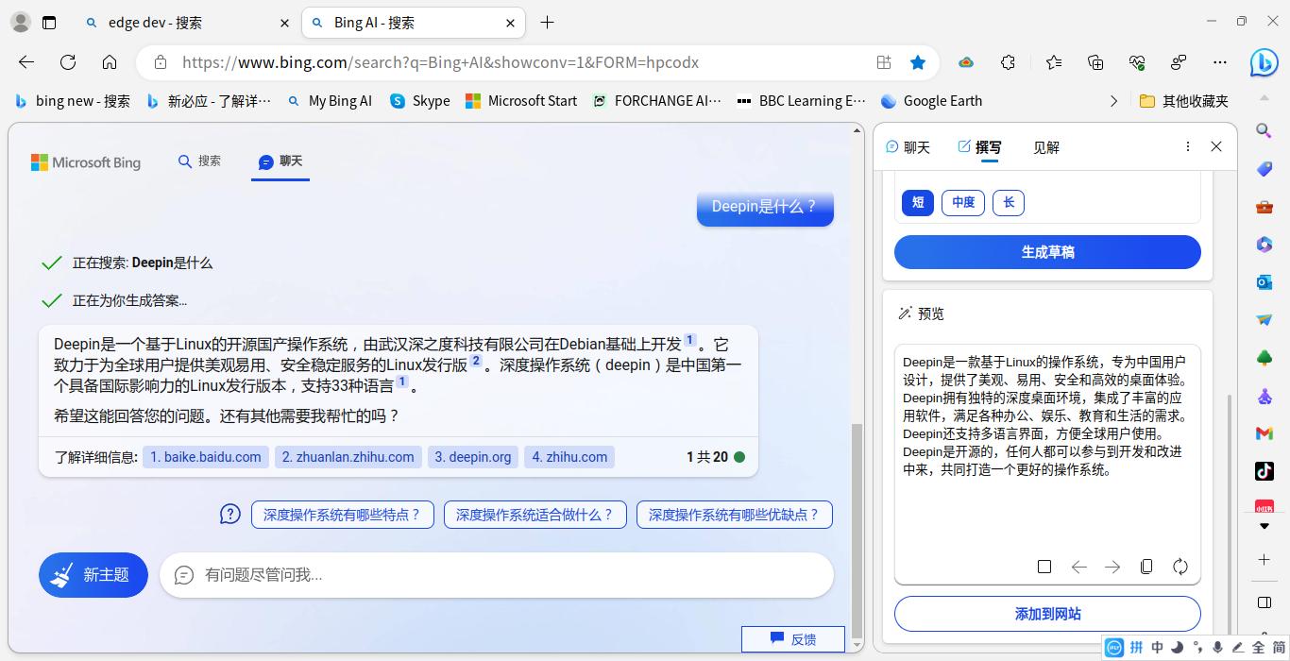Reload the current page
This screenshot has width=1290, height=661.
click(x=68, y=62)
